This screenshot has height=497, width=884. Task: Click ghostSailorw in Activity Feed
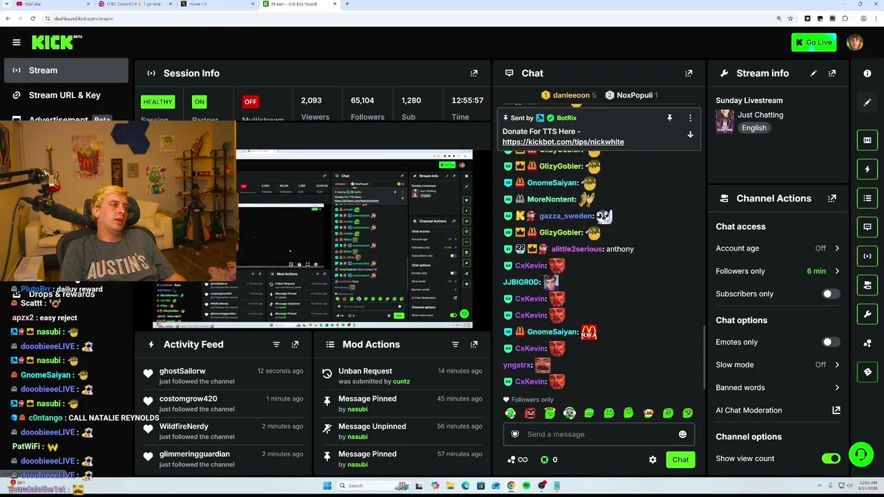[182, 371]
